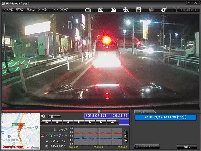This screenshot has height=151, width=201.
Task: Select the プレイリスト tab
Action: [144, 112]
